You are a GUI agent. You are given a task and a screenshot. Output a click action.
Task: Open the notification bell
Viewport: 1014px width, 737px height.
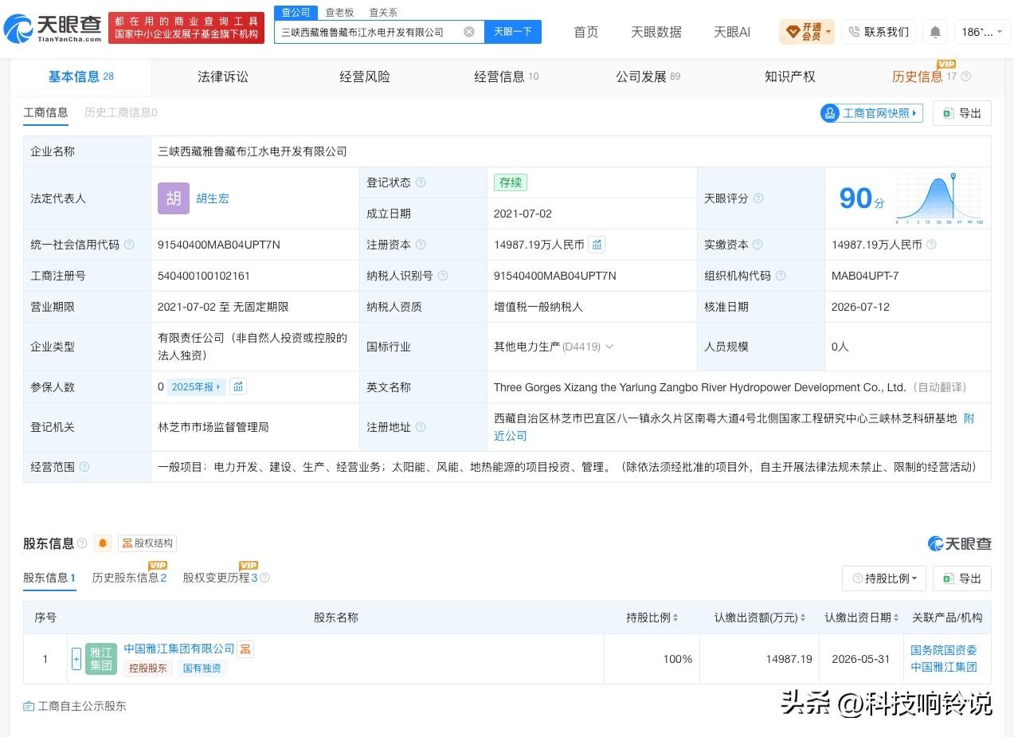click(935, 32)
